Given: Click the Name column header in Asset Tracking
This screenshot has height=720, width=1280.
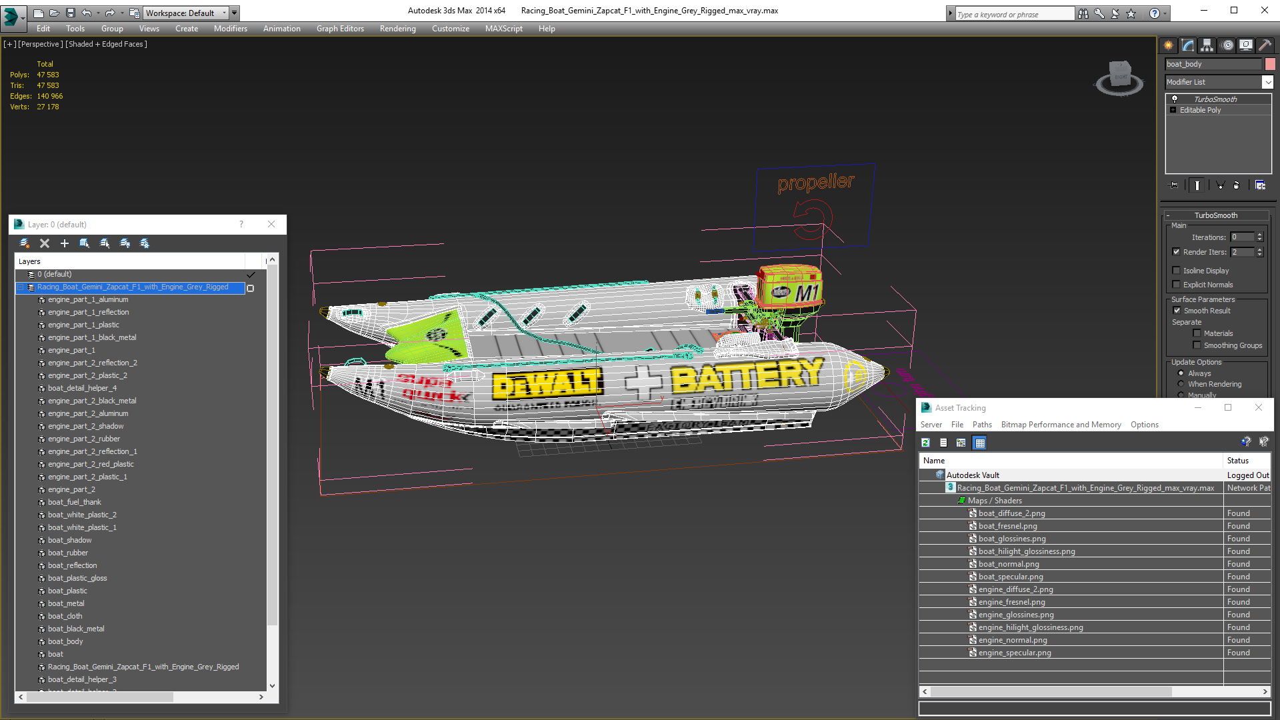Looking at the screenshot, I should [1071, 461].
